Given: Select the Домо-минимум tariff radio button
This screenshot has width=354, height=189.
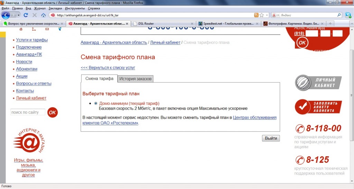Looking at the screenshot, I should (x=96, y=103).
